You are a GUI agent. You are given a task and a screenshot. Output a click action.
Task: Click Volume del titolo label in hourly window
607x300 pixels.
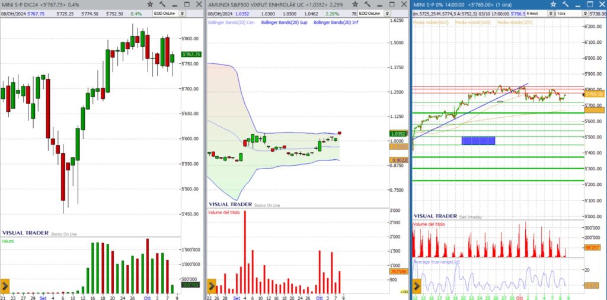(429, 224)
